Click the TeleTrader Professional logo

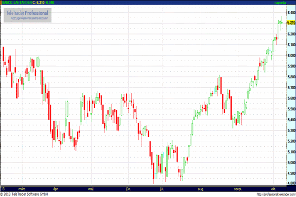tap(28, 12)
